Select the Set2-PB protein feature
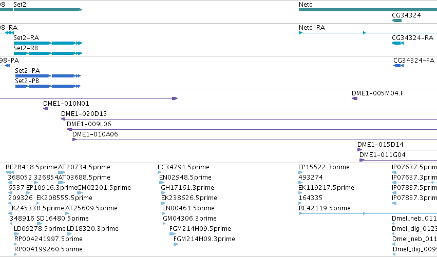Image resolution: width=437 pixels, height=257 pixels. pyautogui.click(x=48, y=86)
